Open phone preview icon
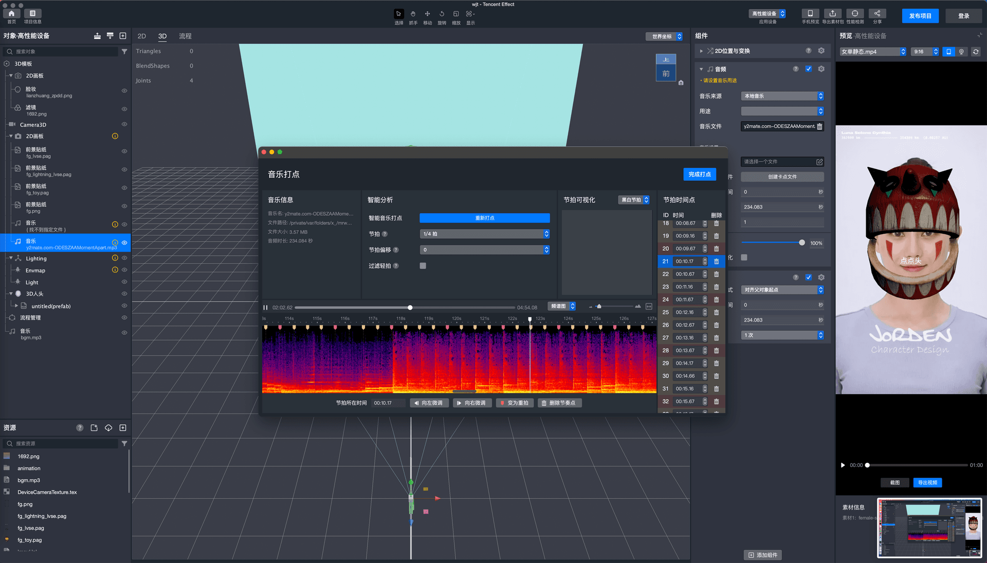Image resolution: width=987 pixels, height=563 pixels. click(x=810, y=14)
